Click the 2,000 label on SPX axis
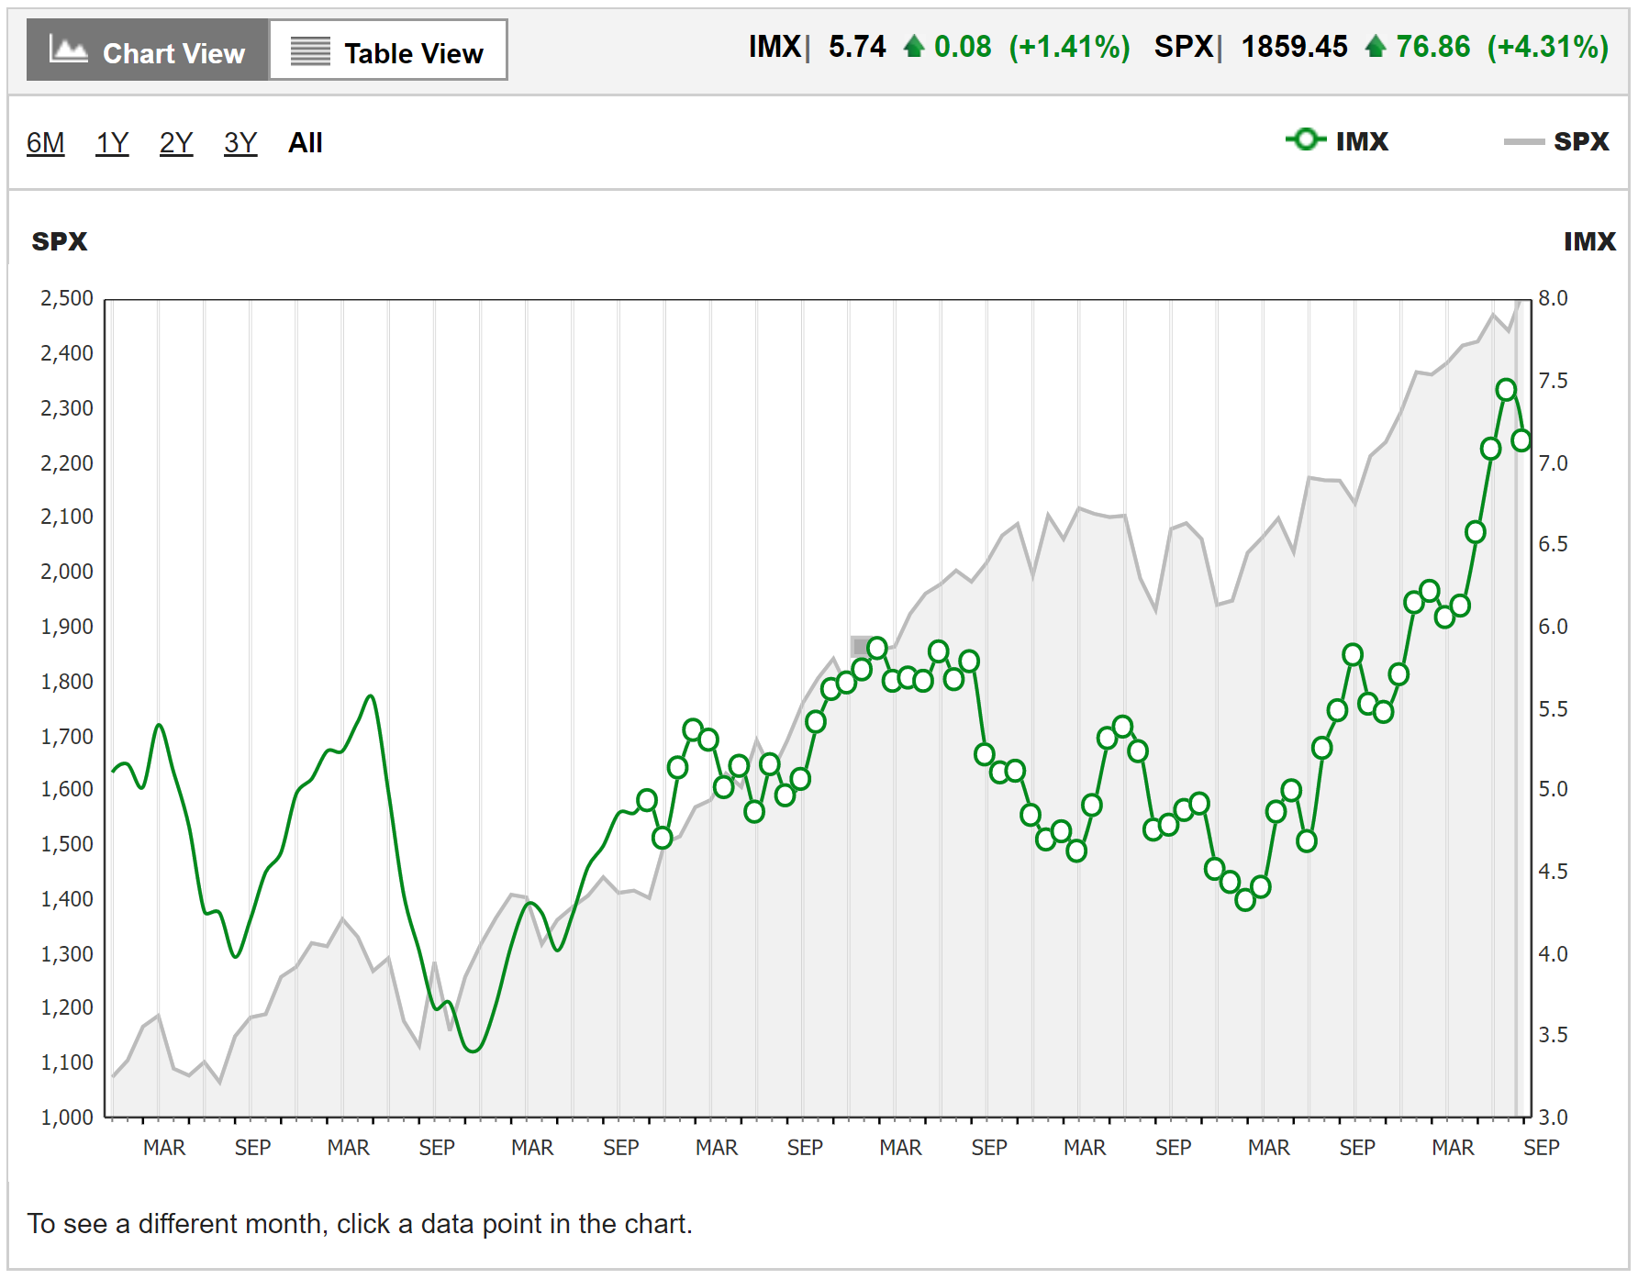Screen dimensions: 1638x1279 67,572
